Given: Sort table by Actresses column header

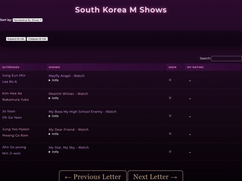Looking at the screenshot, I should point(23,67).
